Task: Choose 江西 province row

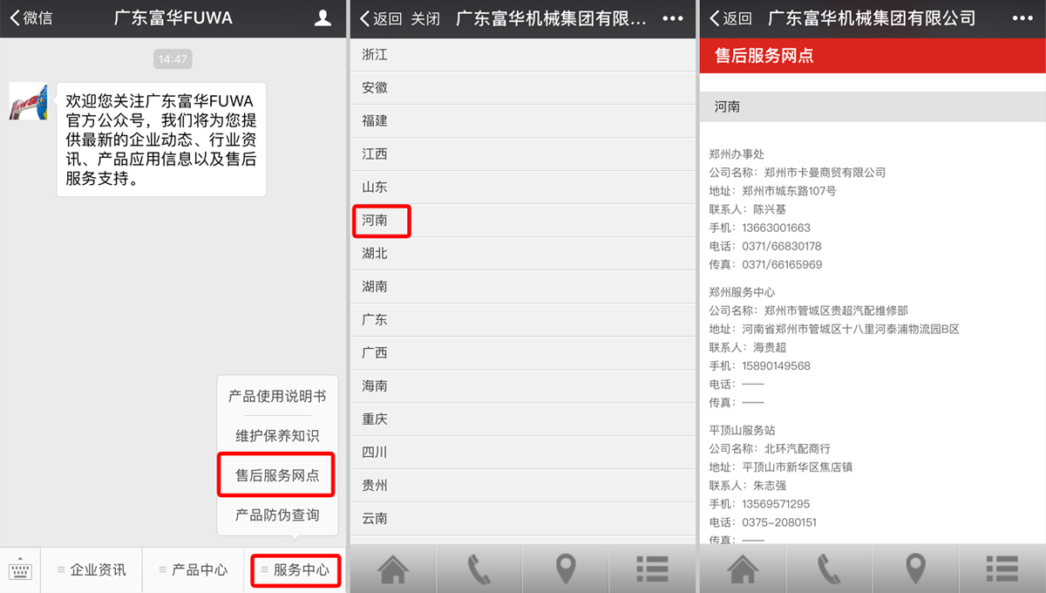Action: (x=523, y=154)
